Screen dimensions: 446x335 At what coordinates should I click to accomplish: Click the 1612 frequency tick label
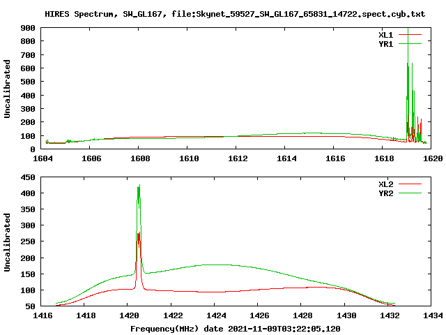point(238,158)
